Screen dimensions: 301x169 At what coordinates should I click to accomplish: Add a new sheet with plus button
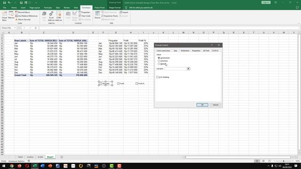(62, 157)
